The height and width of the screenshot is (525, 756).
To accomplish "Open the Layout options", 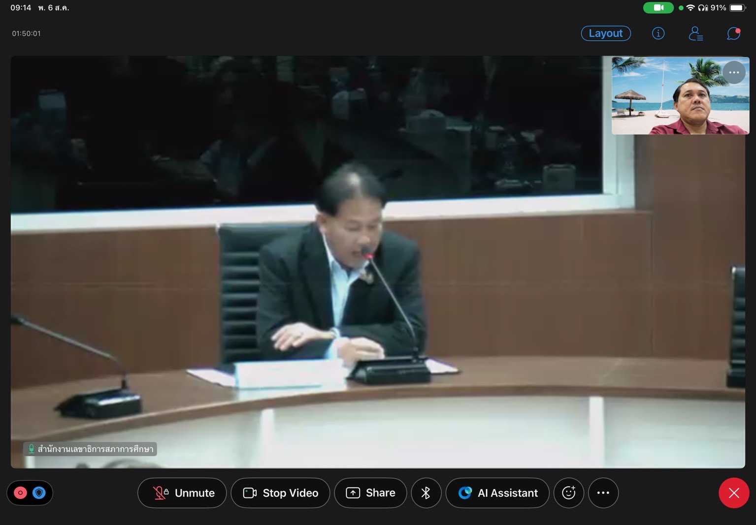I will [606, 33].
